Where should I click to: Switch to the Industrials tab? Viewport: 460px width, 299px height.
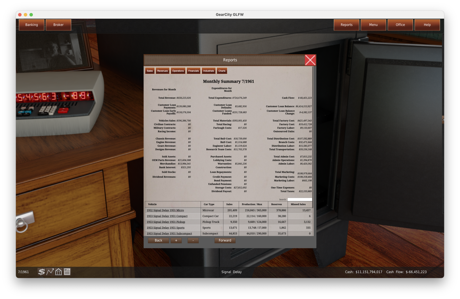(208, 71)
